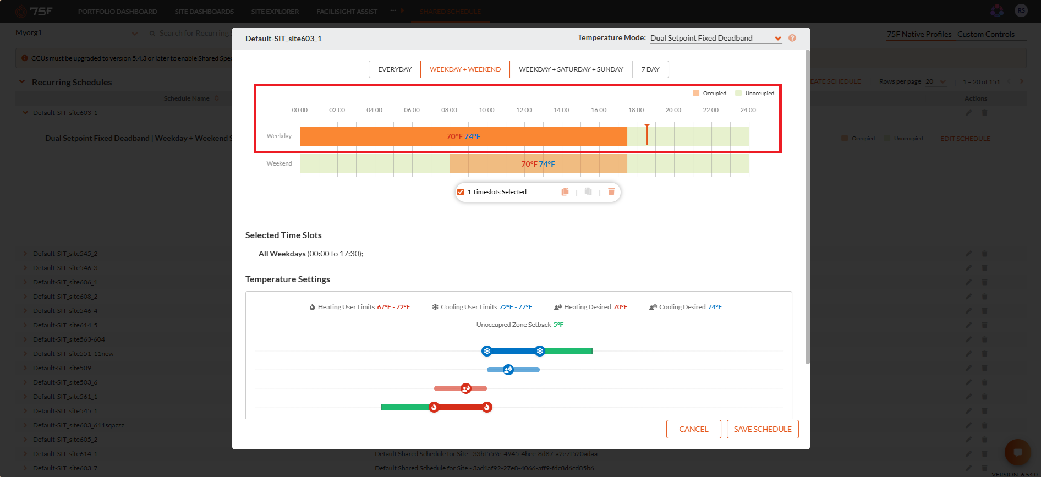1041x477 pixels.
Task: Click the user avatar RS icon
Action: pos(1021,10)
